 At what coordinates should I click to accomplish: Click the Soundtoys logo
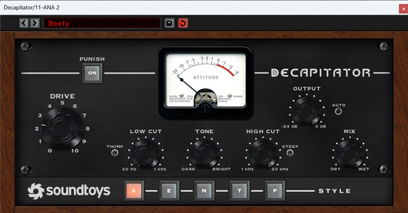click(69, 191)
